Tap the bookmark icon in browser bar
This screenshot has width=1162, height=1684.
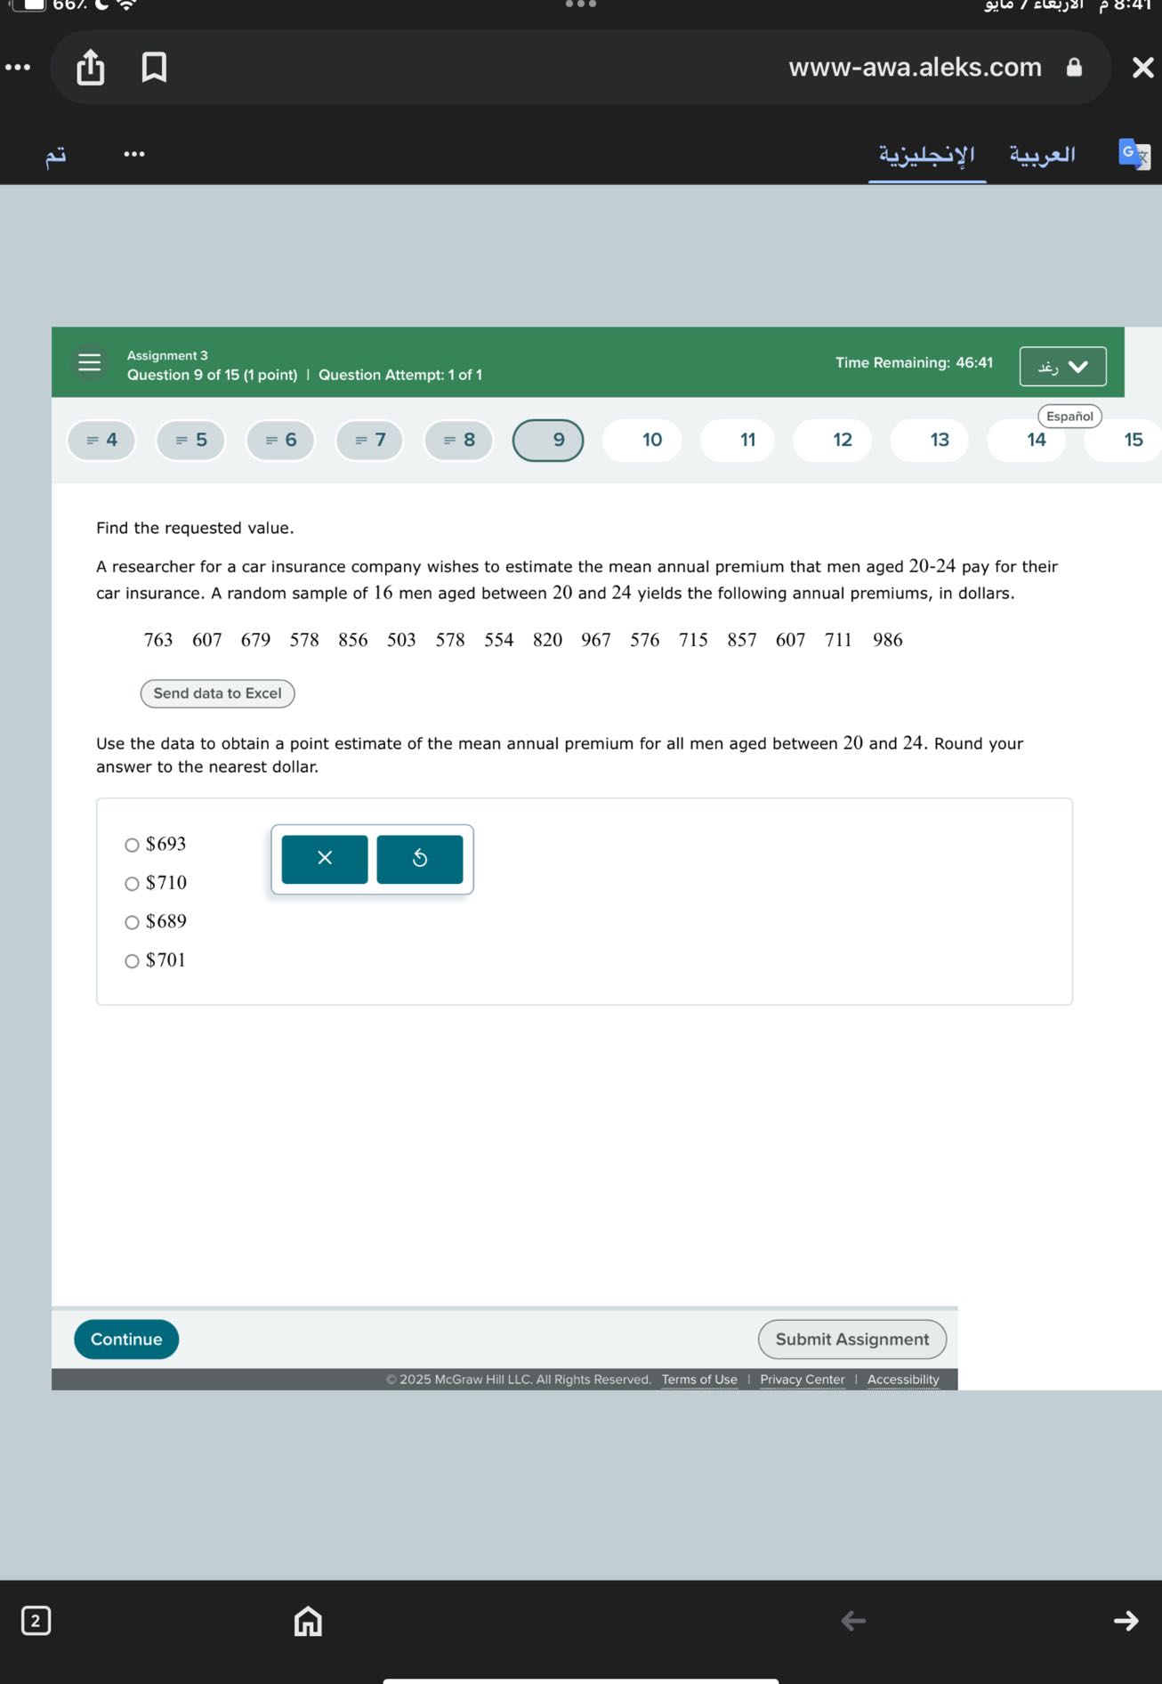[154, 68]
